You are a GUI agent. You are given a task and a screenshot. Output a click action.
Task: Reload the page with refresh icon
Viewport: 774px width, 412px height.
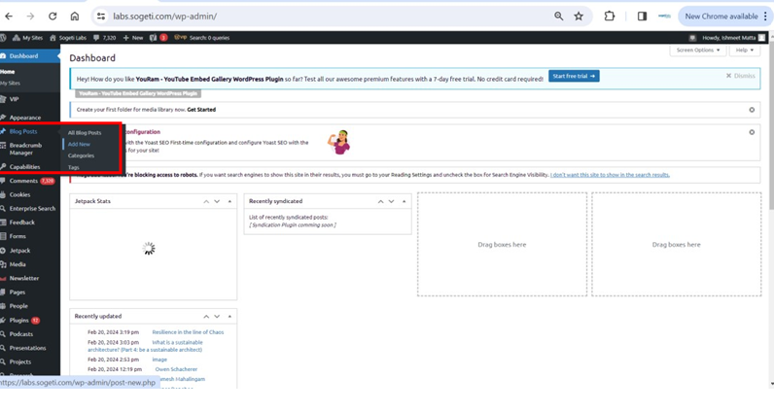point(53,17)
